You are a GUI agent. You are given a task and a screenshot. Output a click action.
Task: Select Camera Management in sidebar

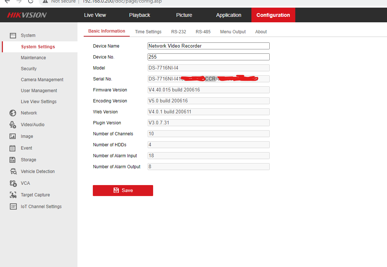click(x=42, y=80)
